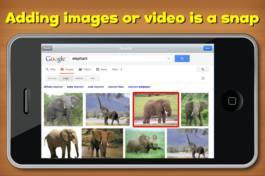Click the elephant search input field
Viewport: 265px width, 176px height.
point(121,59)
